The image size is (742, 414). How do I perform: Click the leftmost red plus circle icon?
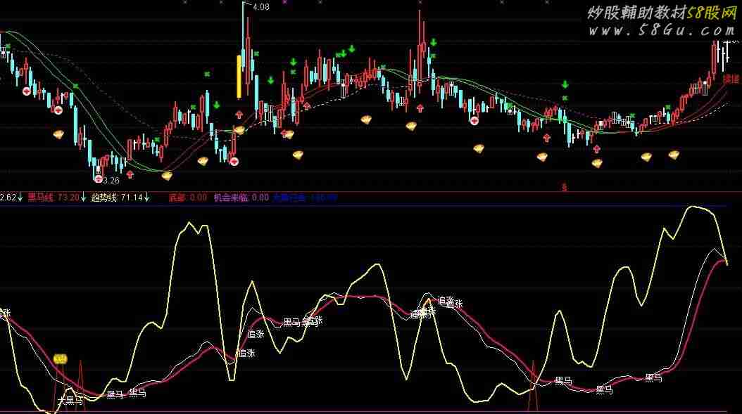pos(27,91)
